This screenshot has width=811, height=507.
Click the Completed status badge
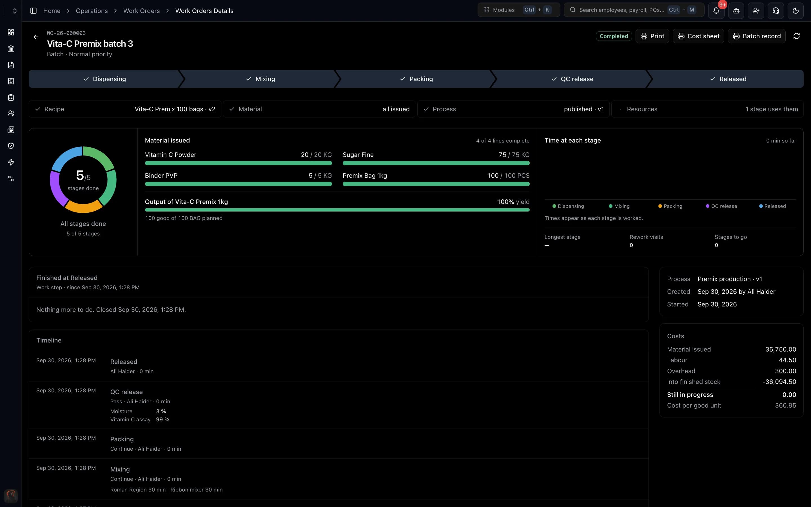pos(614,36)
